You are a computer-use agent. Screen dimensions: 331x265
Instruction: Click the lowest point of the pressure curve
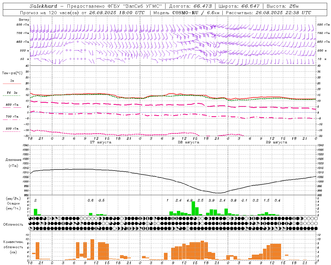coord(219,193)
